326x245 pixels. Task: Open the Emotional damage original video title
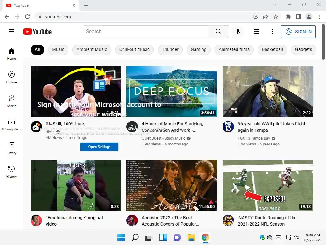(74, 221)
